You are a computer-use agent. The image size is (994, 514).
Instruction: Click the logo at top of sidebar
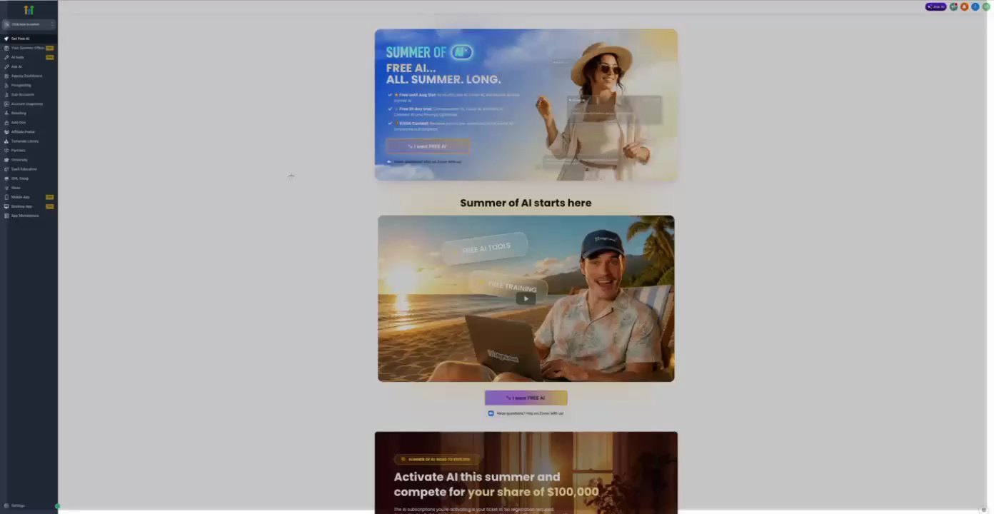29,10
